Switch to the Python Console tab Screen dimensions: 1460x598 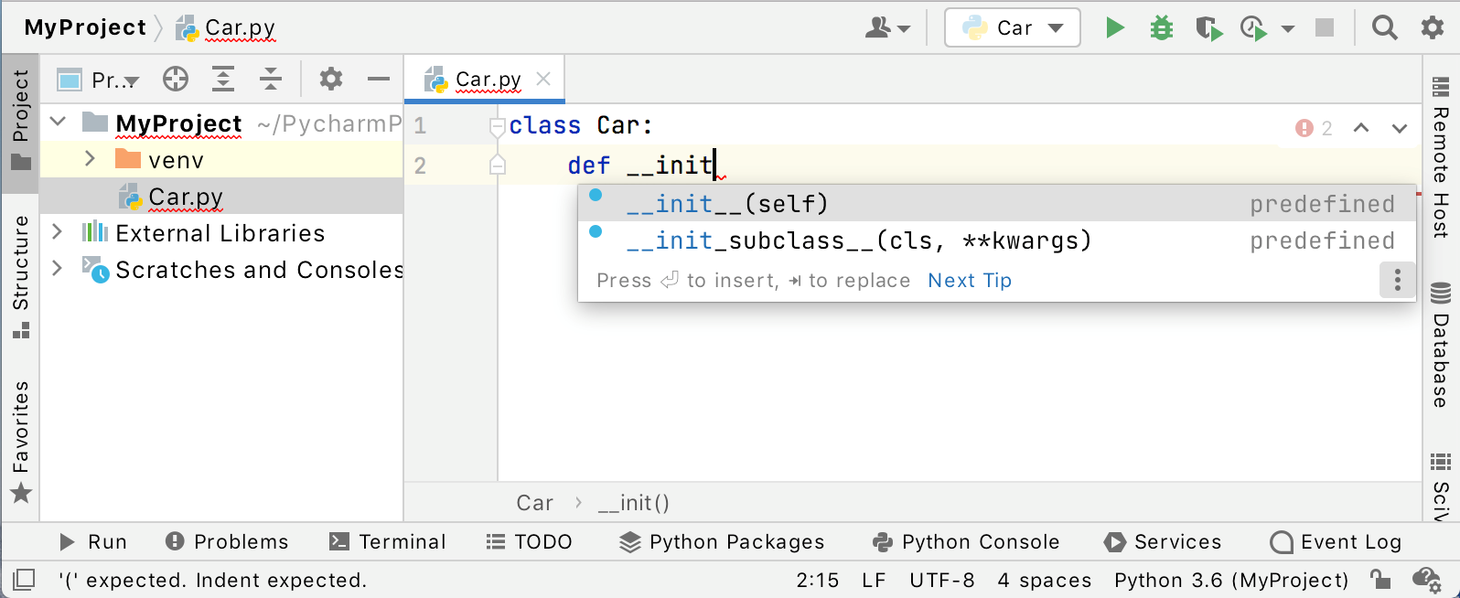click(x=967, y=542)
